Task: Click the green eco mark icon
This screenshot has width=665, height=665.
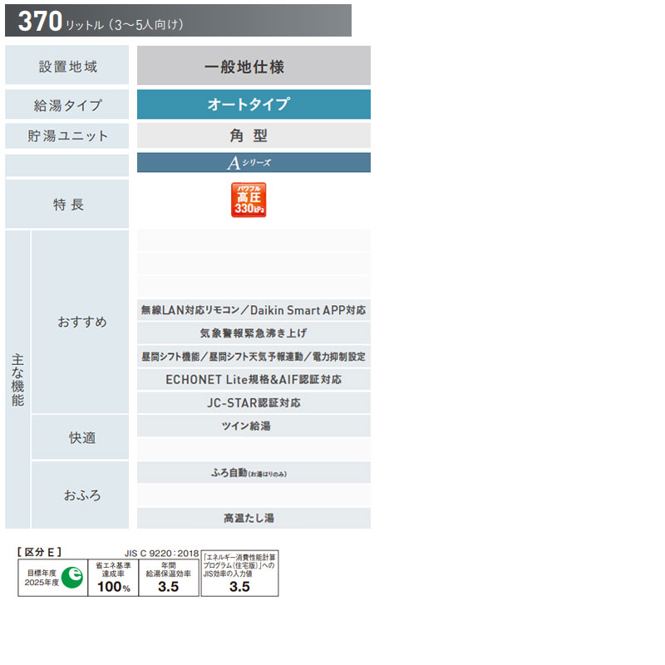Action: coord(72,577)
